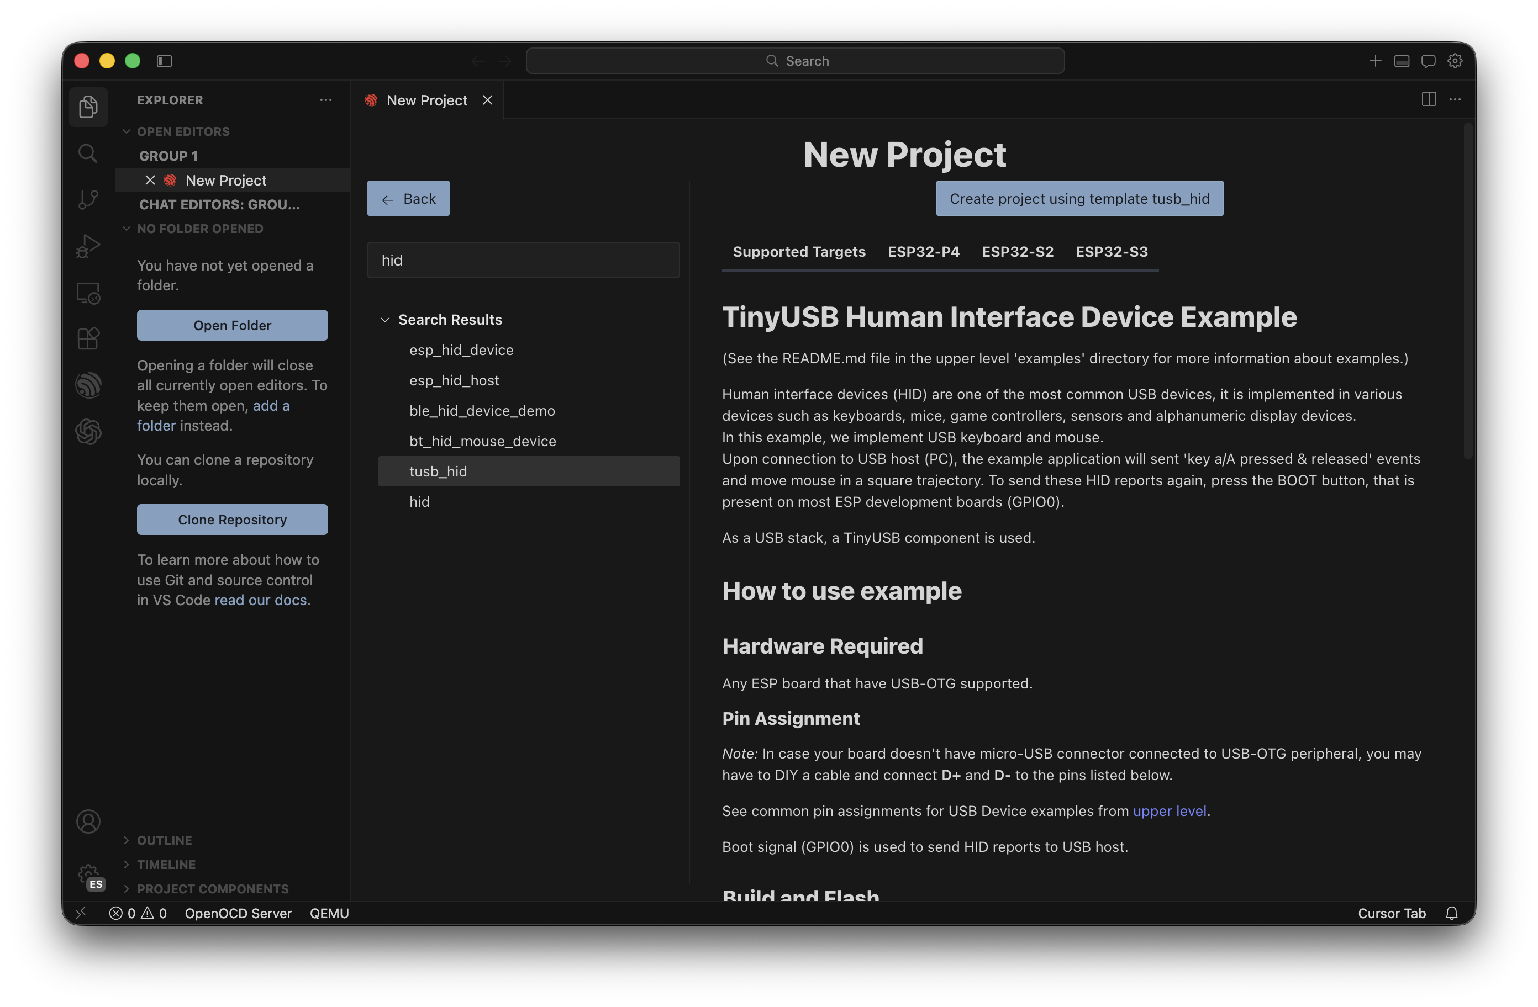This screenshot has width=1538, height=1007.
Task: Click Cursor Tab in status bar
Action: [x=1391, y=913]
